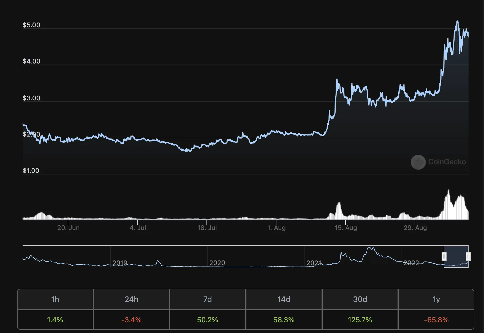Click the 1. Aug date axis label
The image size is (484, 333).
pos(276,228)
